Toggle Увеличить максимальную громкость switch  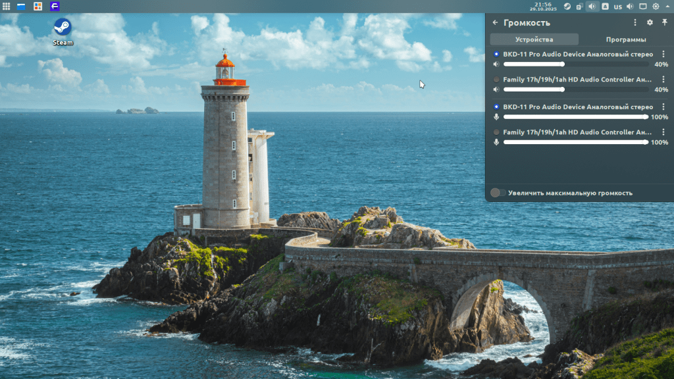[x=498, y=193]
